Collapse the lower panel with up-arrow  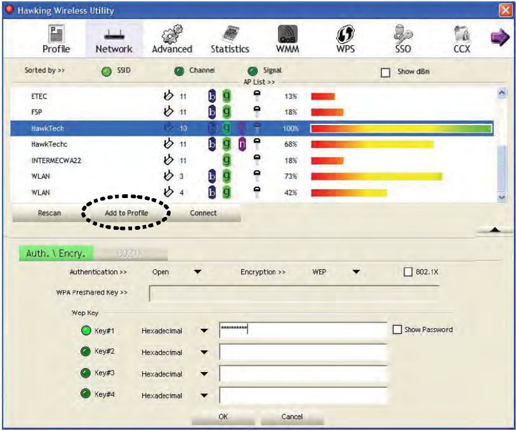[x=494, y=230]
